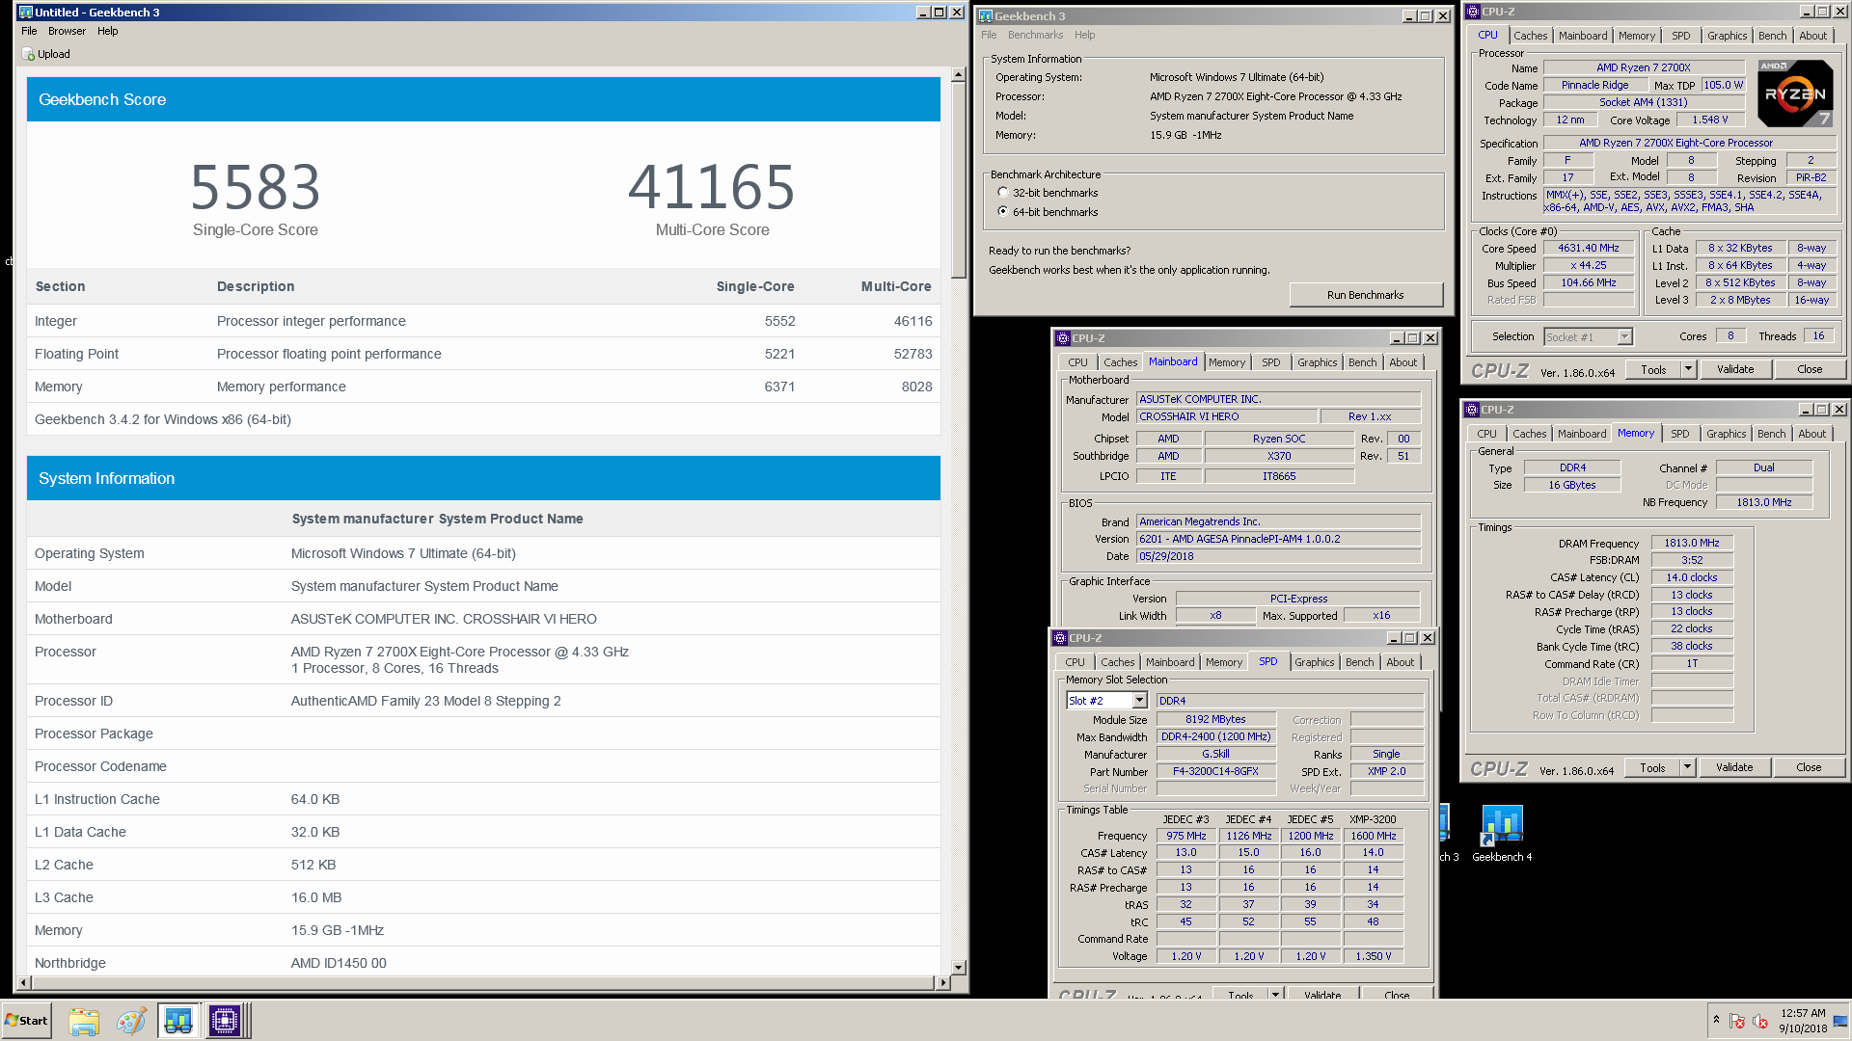Click the Untitled - Geekbench 3 title bar icon
This screenshot has width=1852, height=1041.
coord(26,13)
